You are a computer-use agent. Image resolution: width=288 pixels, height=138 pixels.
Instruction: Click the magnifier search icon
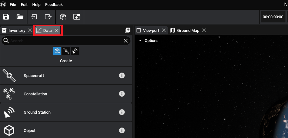coord(6,41)
